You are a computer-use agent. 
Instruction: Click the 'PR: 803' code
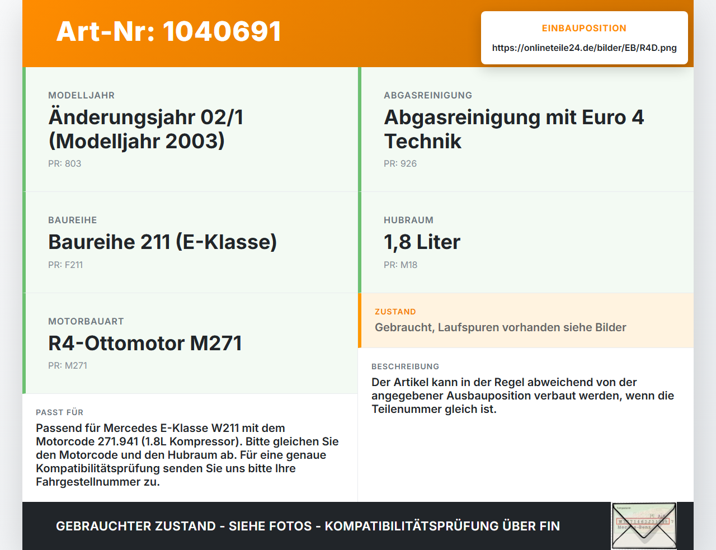coord(64,163)
